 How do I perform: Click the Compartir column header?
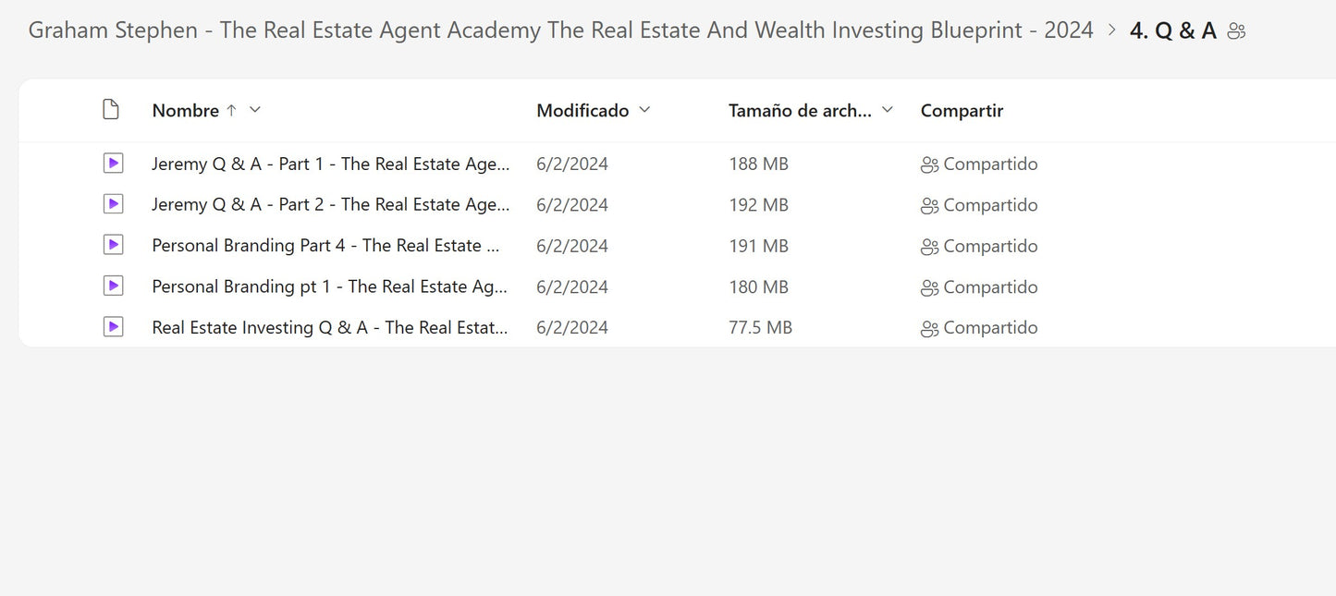[x=962, y=111]
